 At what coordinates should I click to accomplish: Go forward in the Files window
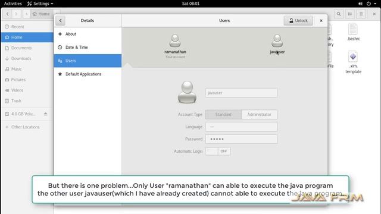pyautogui.click(x=16, y=14)
